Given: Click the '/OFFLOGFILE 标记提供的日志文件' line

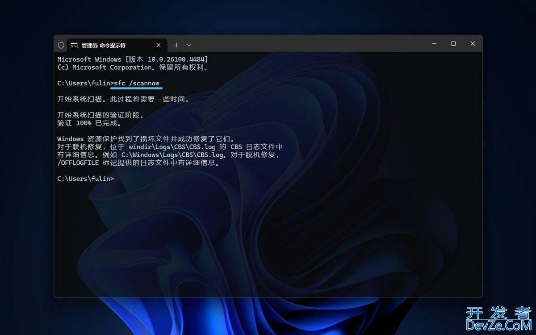Looking at the screenshot, I should pos(139,163).
